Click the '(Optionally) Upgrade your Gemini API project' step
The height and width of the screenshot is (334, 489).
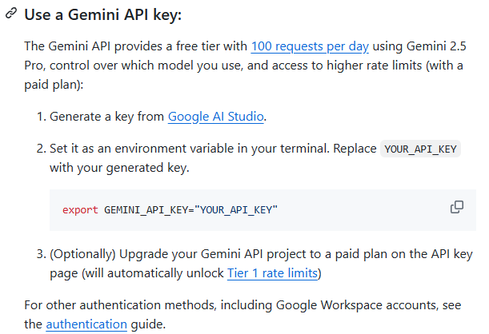261,264
